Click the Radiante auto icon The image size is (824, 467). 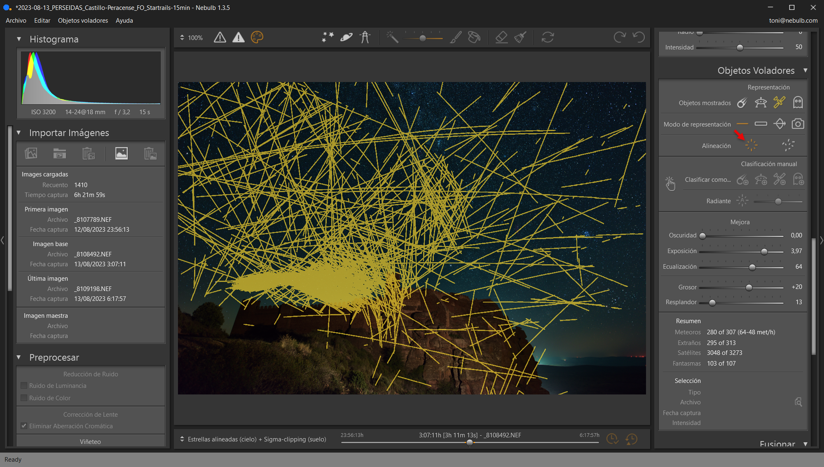tap(742, 201)
